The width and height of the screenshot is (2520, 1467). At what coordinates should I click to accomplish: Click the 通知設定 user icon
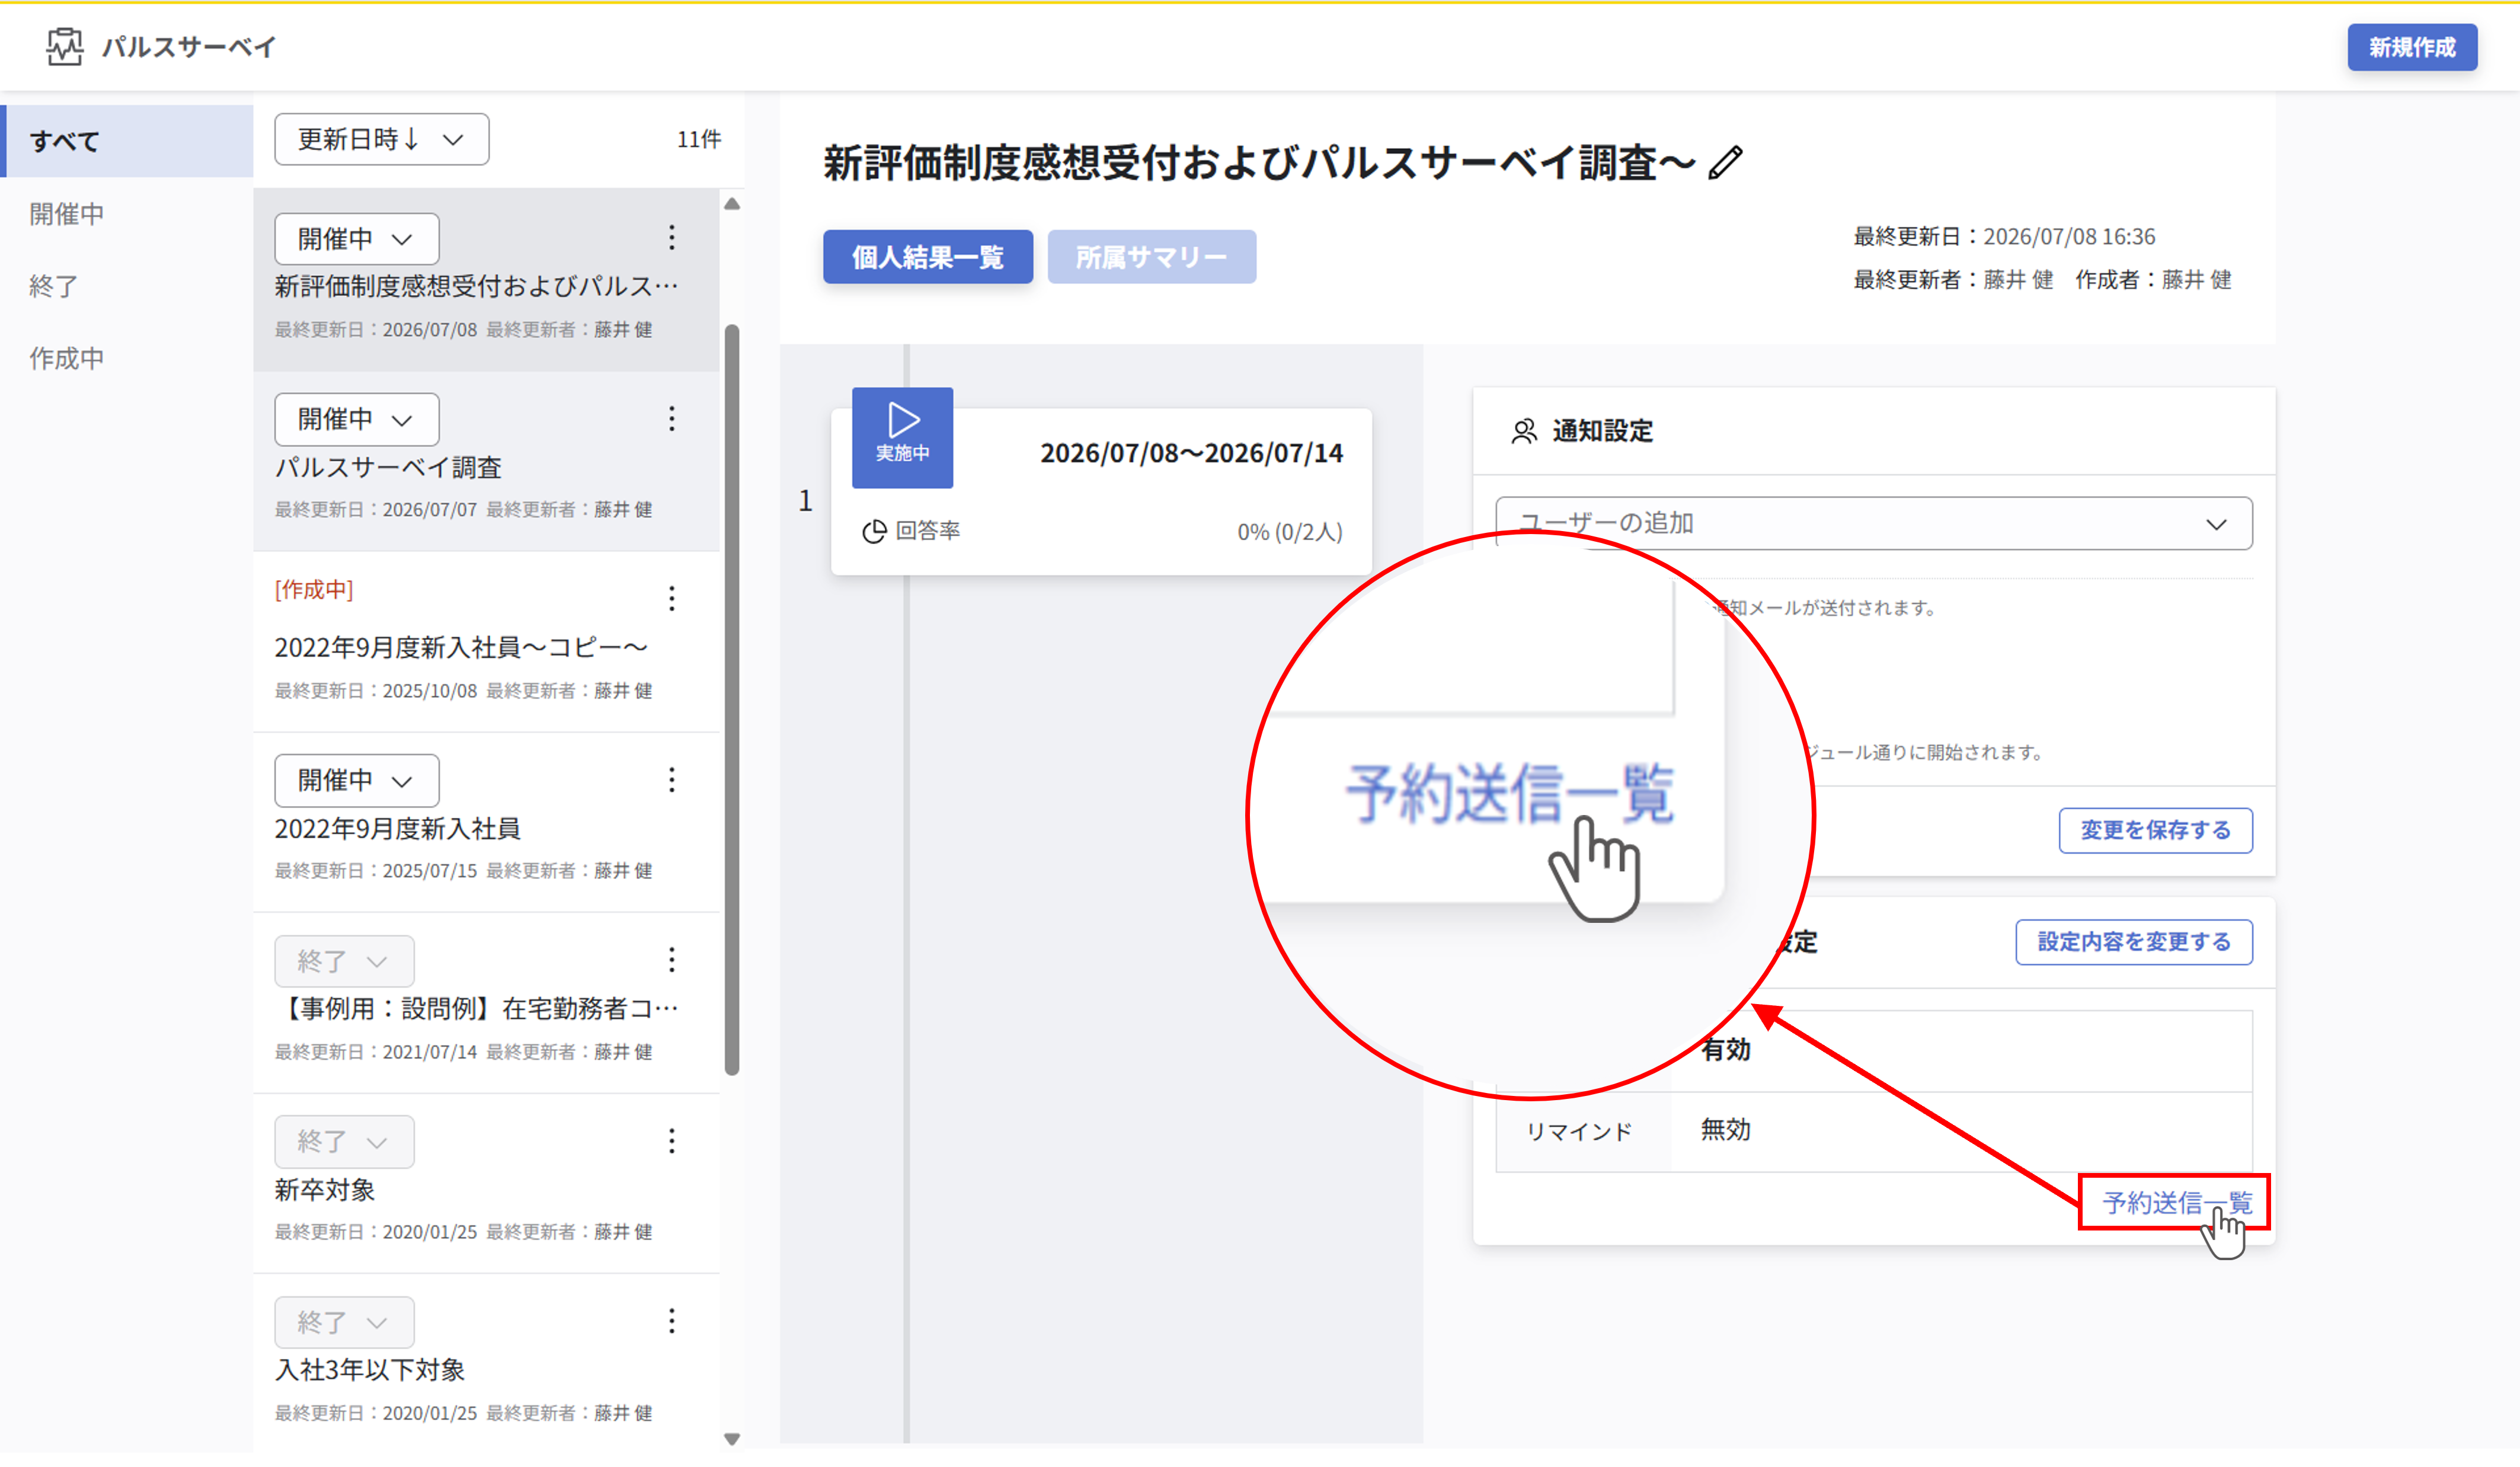(1524, 431)
